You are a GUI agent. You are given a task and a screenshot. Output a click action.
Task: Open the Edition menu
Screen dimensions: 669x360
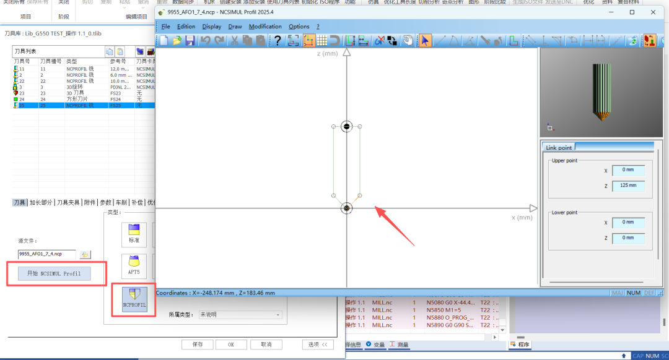186,27
